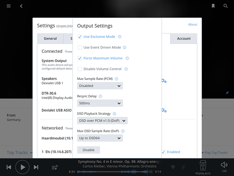
Task: Click the Disable button
Action: tap(89, 150)
